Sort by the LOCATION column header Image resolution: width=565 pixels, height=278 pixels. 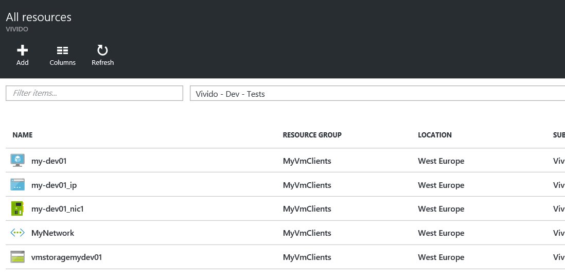coord(435,135)
